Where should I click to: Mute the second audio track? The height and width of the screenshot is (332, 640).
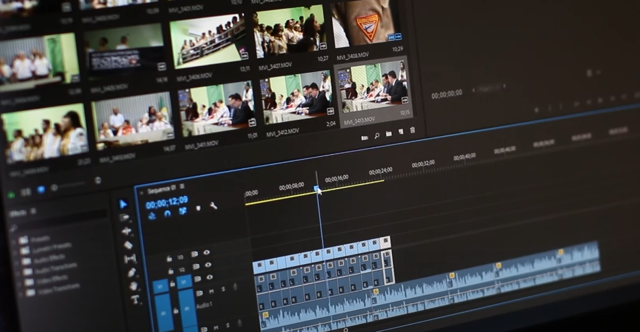[x=216, y=327]
